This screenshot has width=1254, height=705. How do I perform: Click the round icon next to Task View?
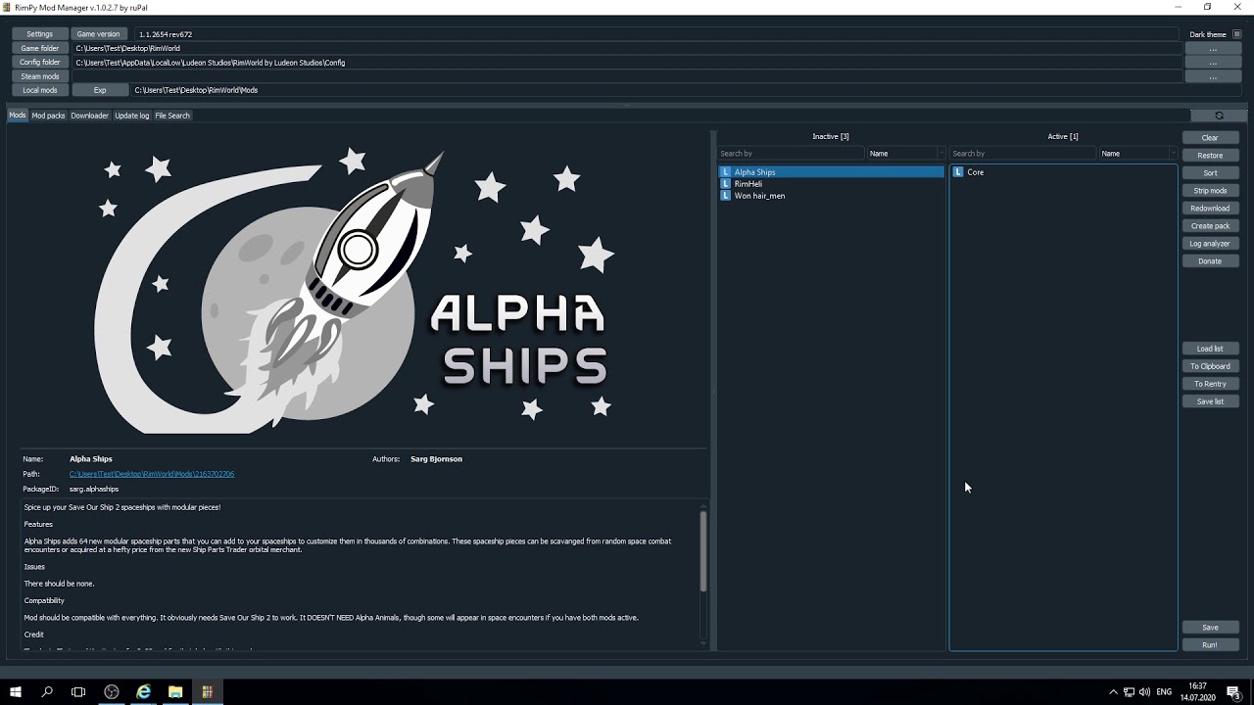click(112, 692)
